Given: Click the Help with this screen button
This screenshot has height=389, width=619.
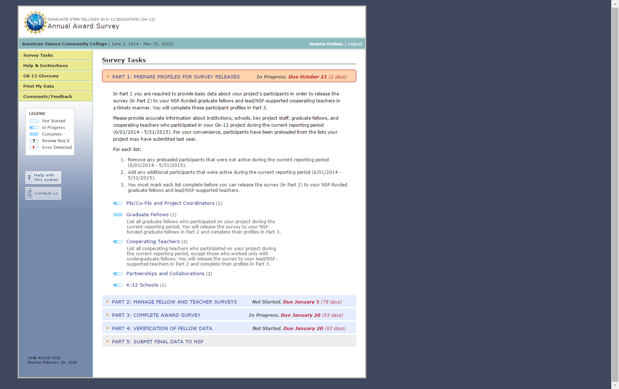Looking at the screenshot, I should coord(43,178).
